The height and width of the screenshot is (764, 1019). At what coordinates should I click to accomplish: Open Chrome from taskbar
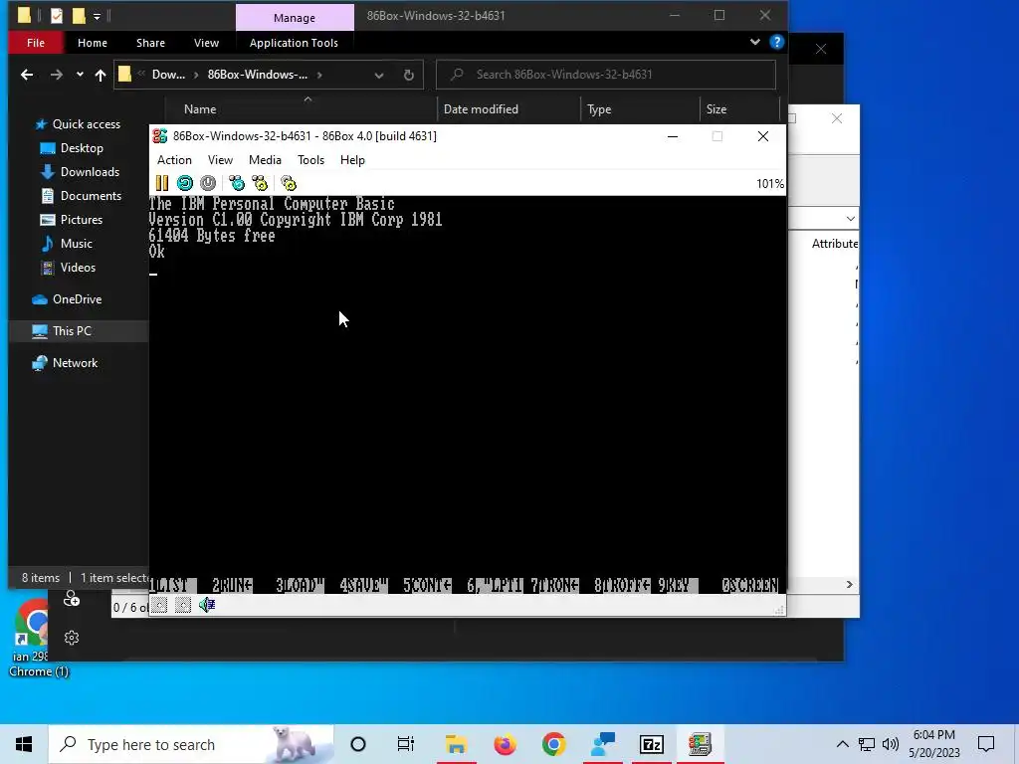coord(553,744)
